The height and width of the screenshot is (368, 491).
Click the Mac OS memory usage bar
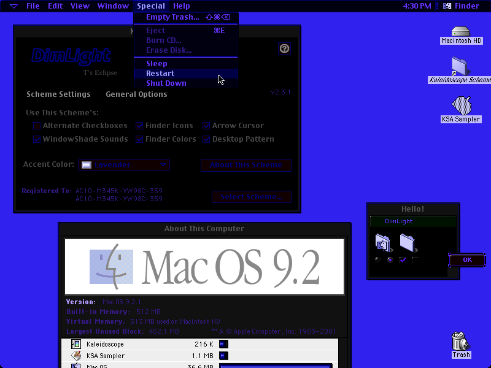point(276,366)
